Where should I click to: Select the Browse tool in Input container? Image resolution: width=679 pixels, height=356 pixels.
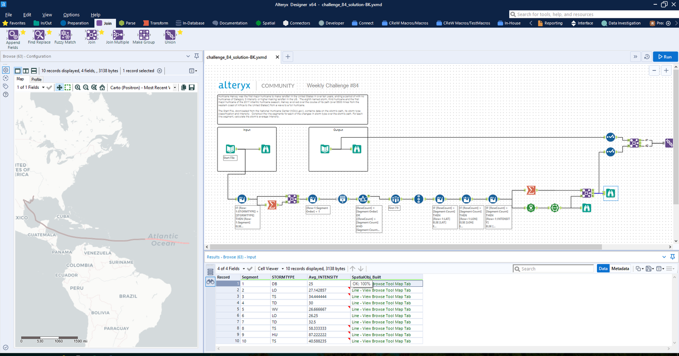(x=266, y=149)
